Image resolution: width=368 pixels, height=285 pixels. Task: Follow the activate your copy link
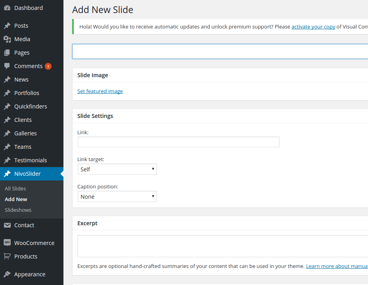[313, 27]
